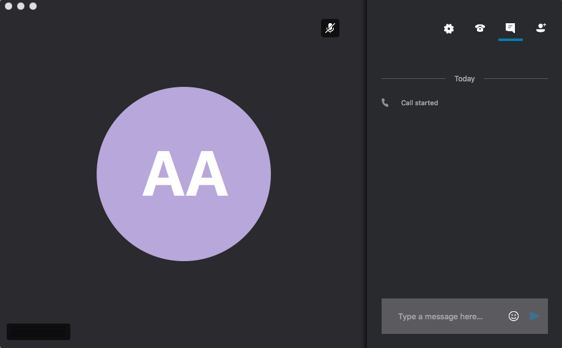Close the call window

coord(9,6)
